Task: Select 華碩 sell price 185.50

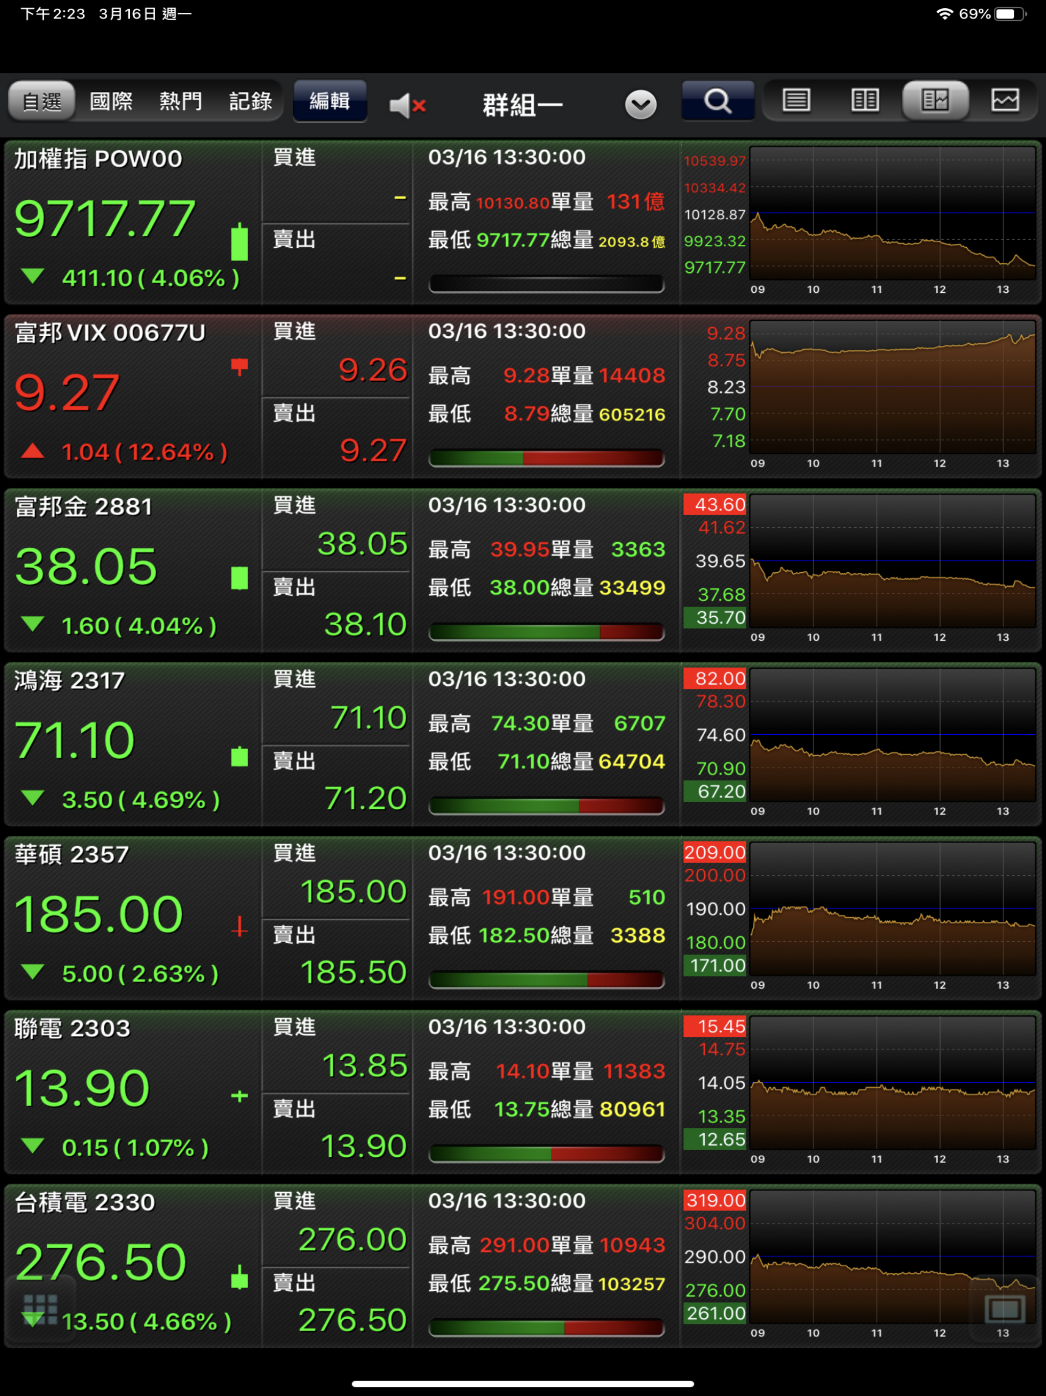Action: coord(353,972)
